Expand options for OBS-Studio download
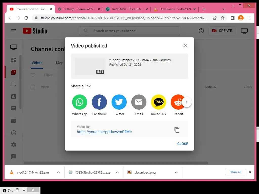 [117, 172]
